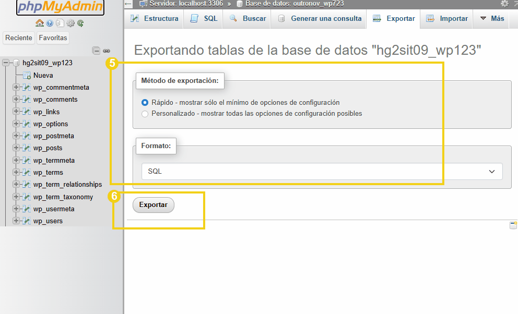518x314 pixels.
Task: Expand the wp_comments tree node
Action: 16,99
